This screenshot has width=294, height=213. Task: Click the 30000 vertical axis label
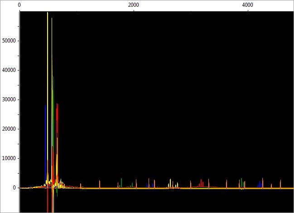click(9, 99)
